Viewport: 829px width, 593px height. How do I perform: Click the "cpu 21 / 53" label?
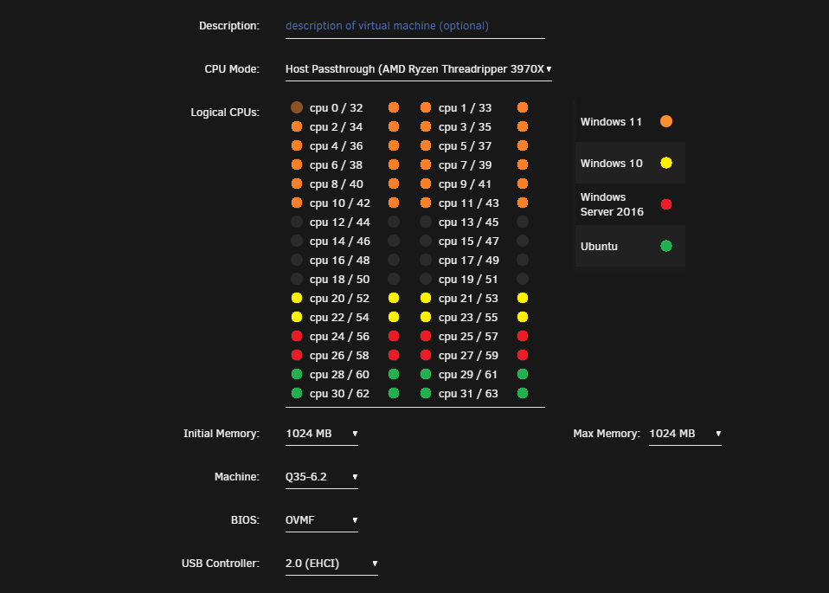(468, 299)
